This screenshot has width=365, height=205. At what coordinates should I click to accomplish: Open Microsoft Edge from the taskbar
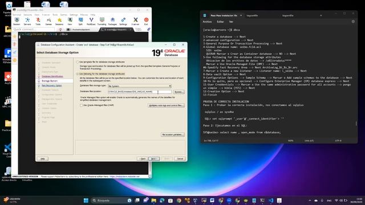pyautogui.click(x=162, y=200)
